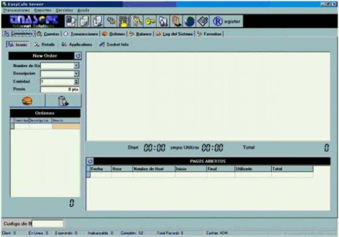Click the hamburger add-order icon

coord(27,101)
